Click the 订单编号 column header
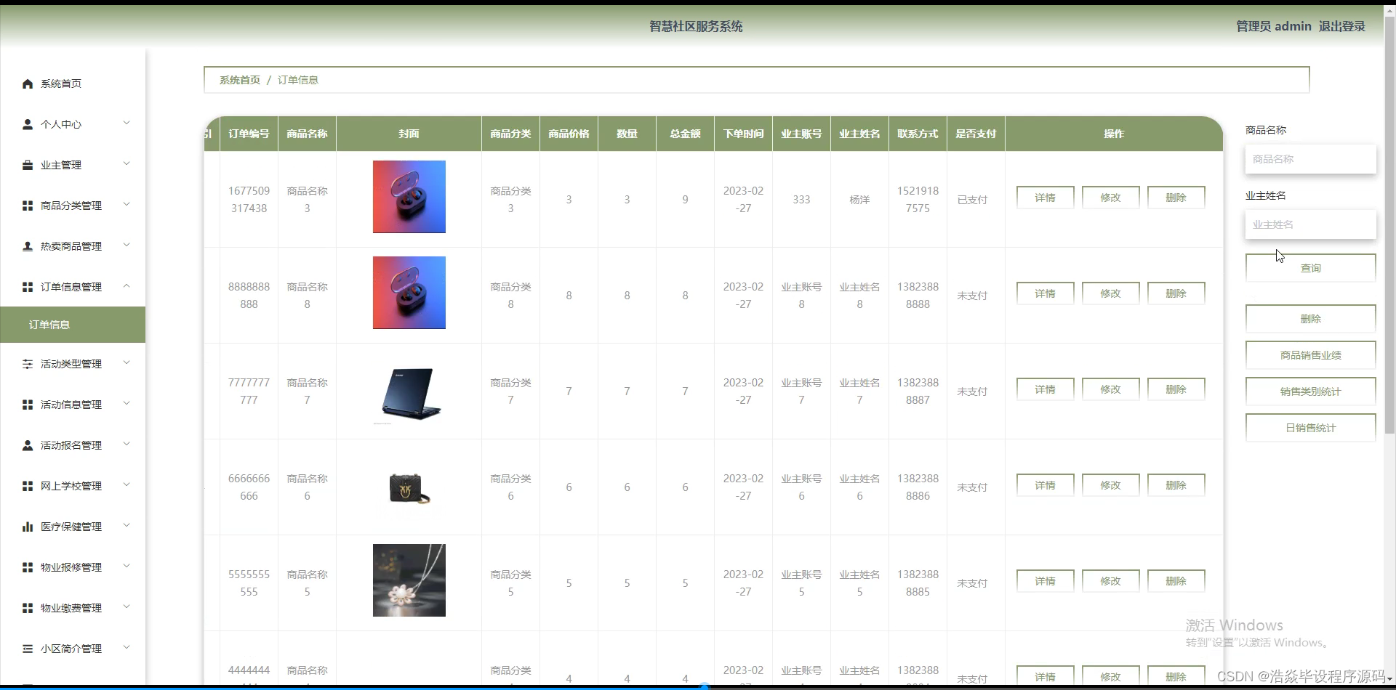1396x690 pixels. [249, 134]
